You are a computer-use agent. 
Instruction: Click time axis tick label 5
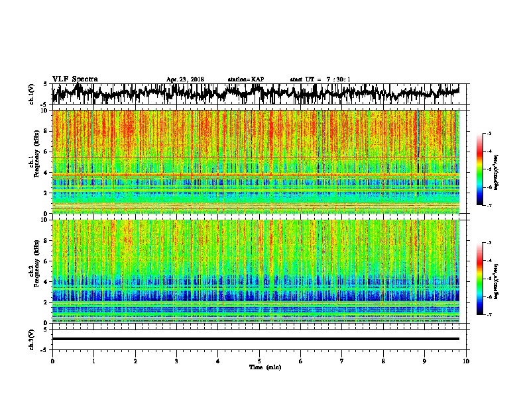click(x=259, y=361)
